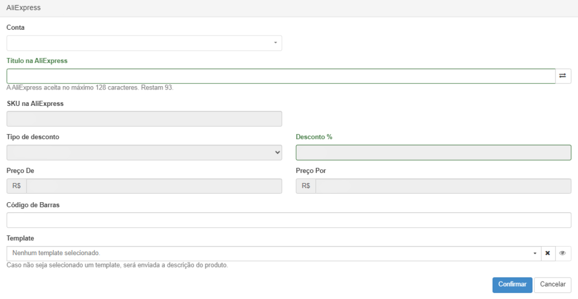This screenshot has height=299, width=578.
Task: Click the chevron of Tipo de desconto
Action: tap(277, 152)
